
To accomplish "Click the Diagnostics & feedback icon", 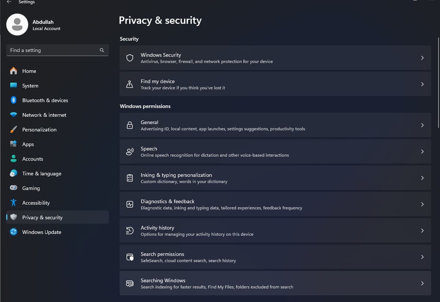I will tap(129, 204).
